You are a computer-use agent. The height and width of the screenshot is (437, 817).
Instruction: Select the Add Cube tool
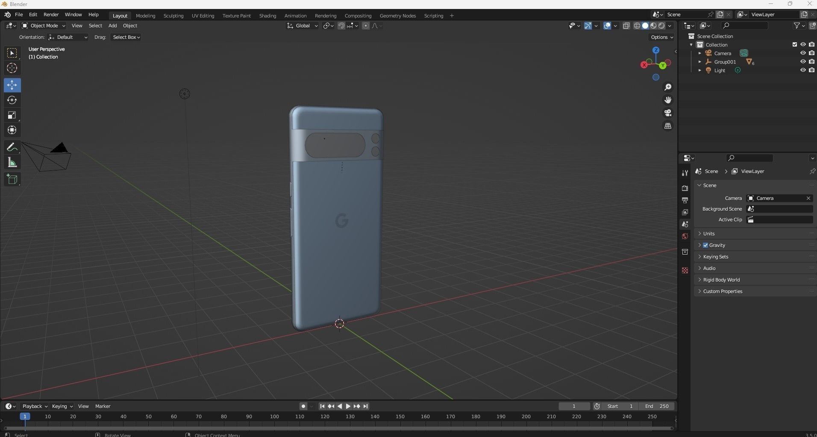[12, 179]
